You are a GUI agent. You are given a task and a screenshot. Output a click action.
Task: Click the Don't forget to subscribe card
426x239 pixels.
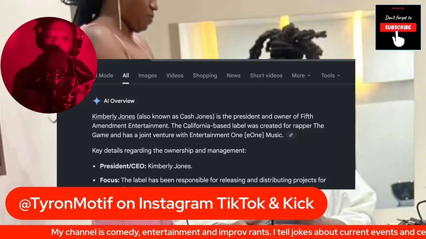(398, 27)
